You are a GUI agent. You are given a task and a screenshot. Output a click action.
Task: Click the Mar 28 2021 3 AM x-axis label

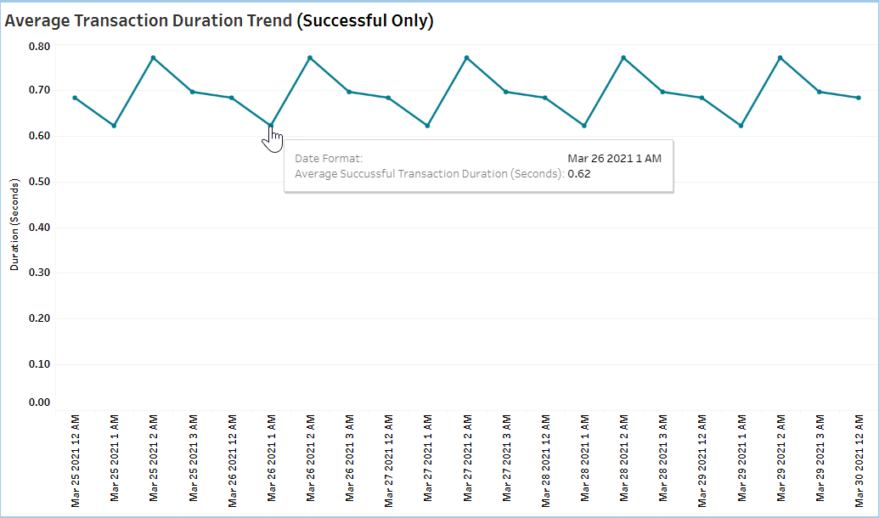coord(663,460)
